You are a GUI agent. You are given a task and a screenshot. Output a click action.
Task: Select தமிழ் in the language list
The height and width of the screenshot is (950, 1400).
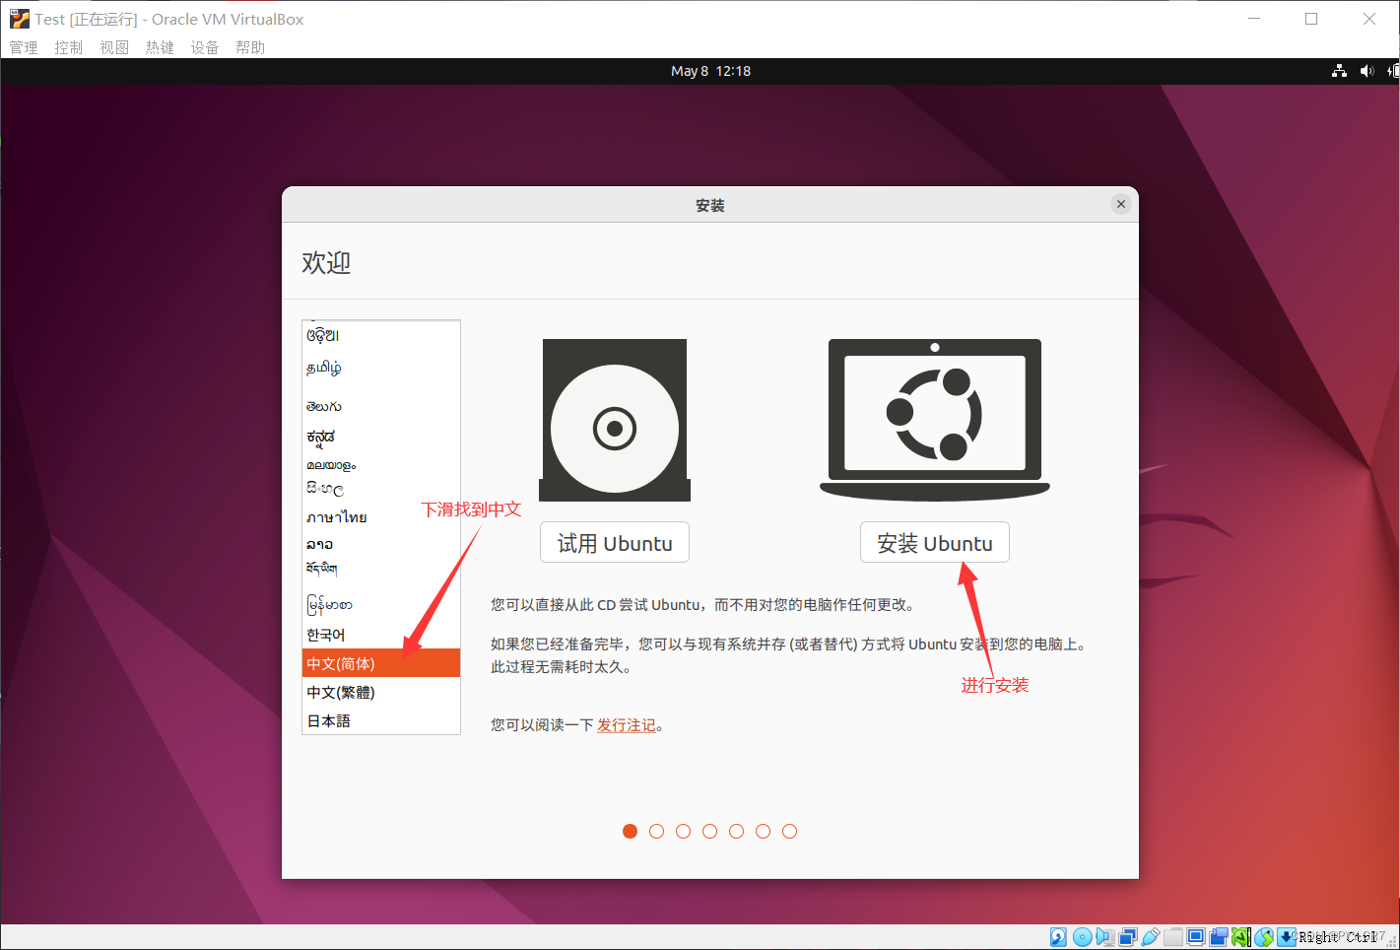381,368
